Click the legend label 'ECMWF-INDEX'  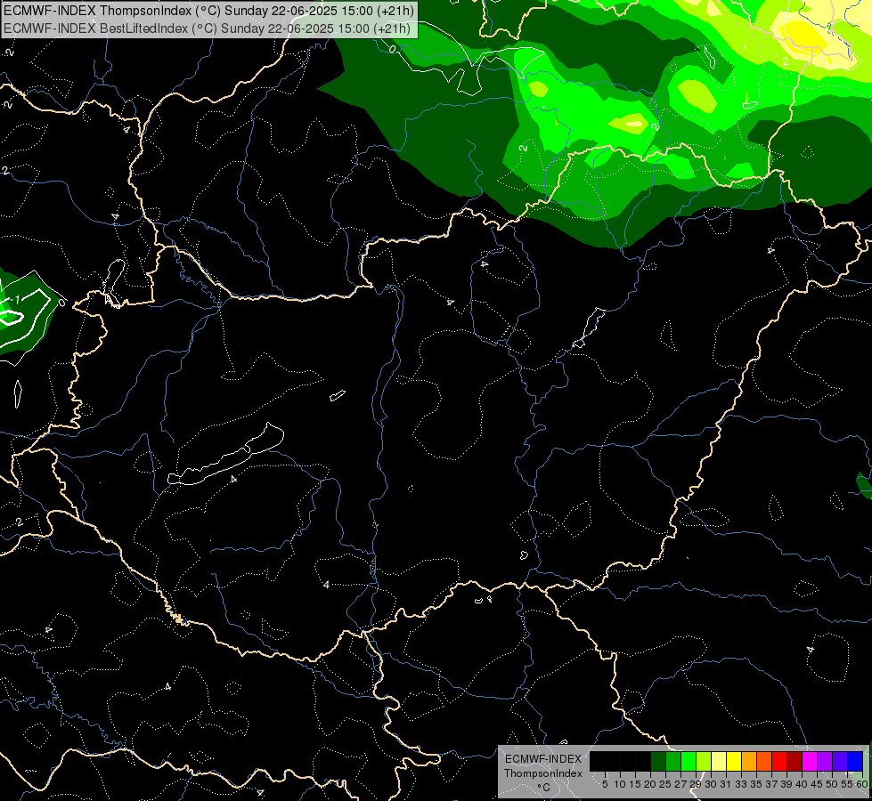point(543,759)
